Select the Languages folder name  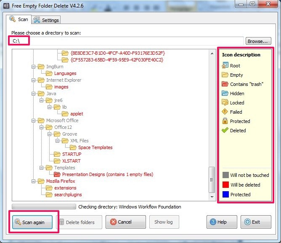pyautogui.click(x=65, y=73)
